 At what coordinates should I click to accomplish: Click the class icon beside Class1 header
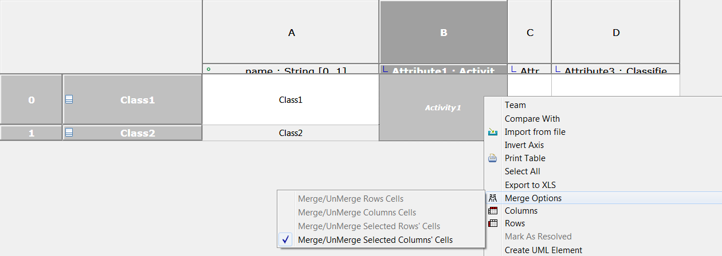point(69,99)
